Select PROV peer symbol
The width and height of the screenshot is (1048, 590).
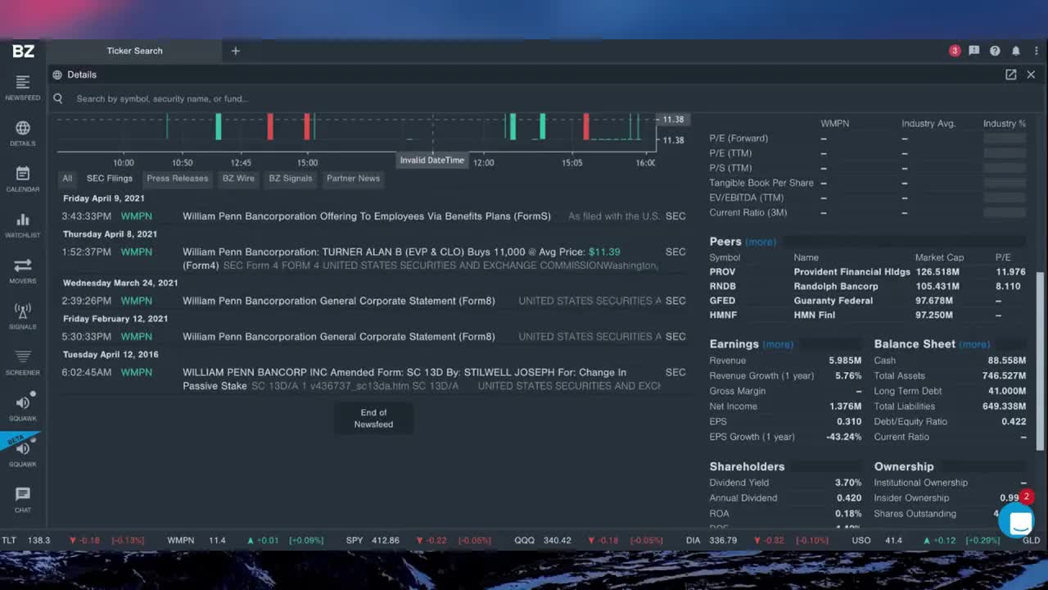click(x=723, y=272)
